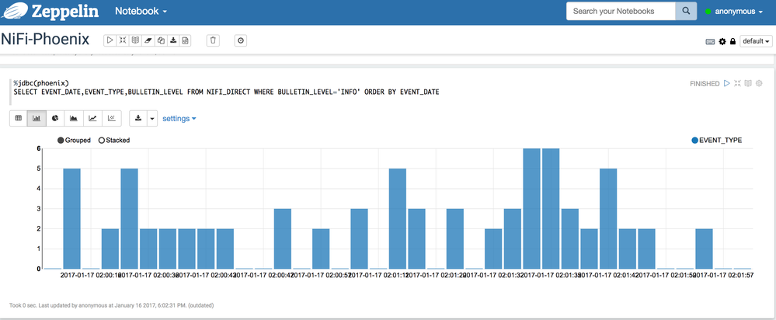Viewport: 776px width, 320px height.
Task: Click the Search your Notebooks field
Action: tap(621, 12)
